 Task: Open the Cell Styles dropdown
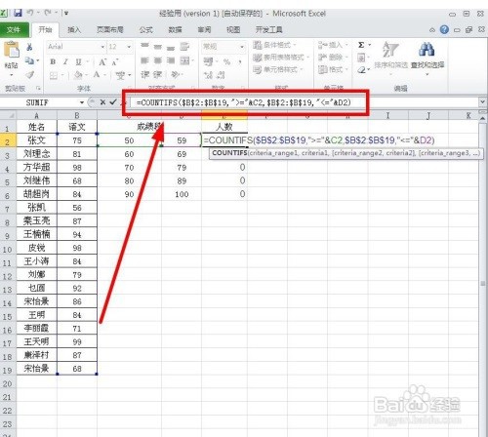278,69
